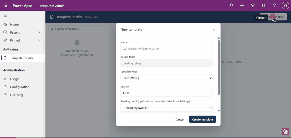291x138 pixels.
Task: Click the dialog vertical scrollbar thumb
Action: coord(219,67)
